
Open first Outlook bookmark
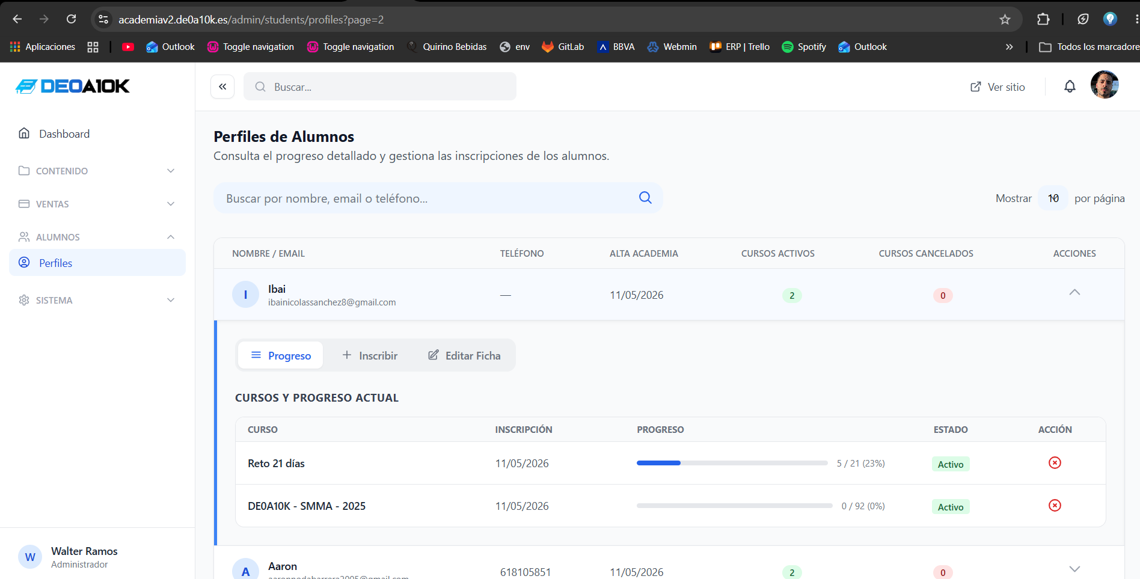(170, 47)
